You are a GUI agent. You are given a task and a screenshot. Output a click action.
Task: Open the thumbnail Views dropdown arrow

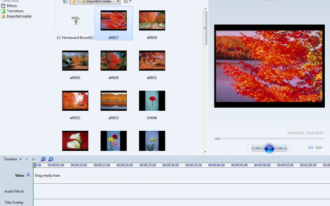click(x=130, y=2)
